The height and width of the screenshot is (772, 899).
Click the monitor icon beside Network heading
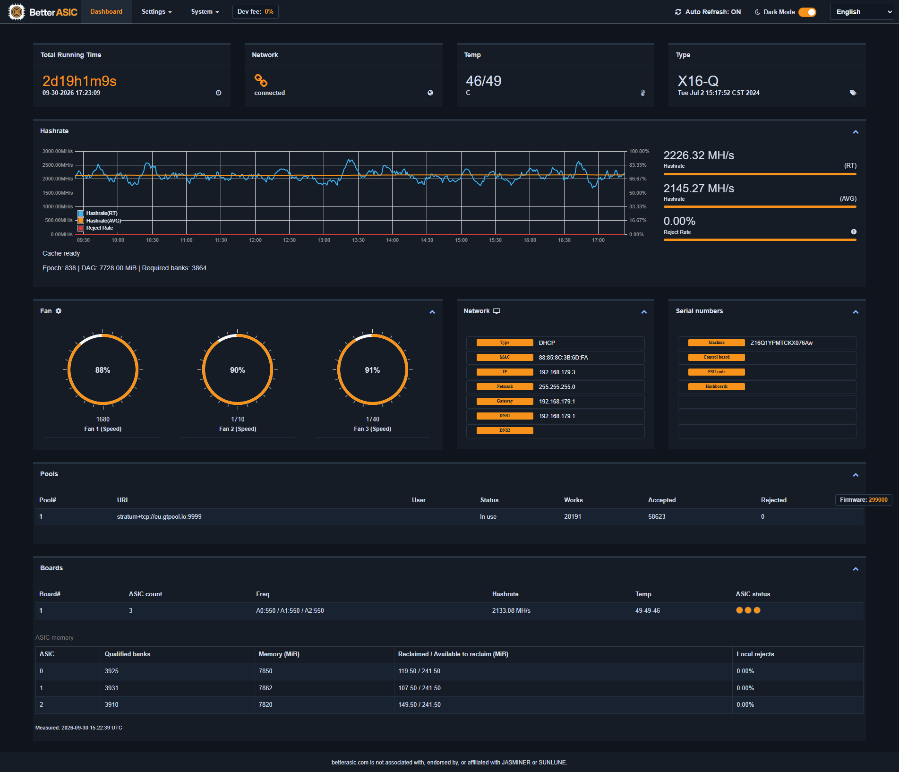click(497, 311)
